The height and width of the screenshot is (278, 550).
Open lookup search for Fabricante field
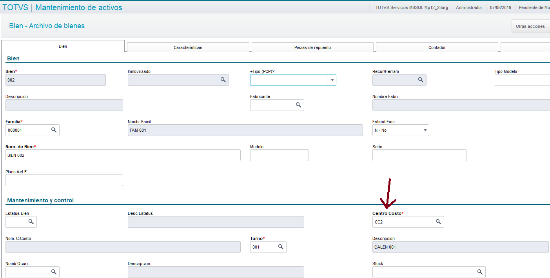pyautogui.click(x=298, y=105)
